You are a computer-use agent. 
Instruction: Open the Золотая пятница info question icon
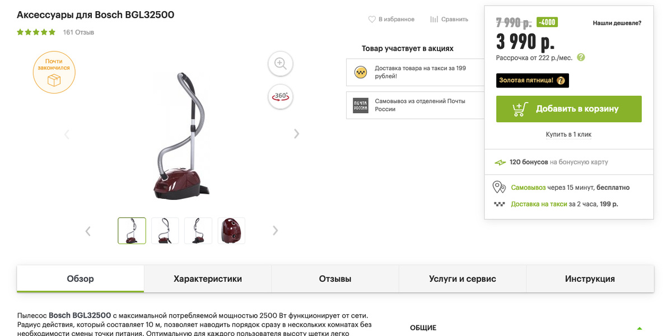561,81
